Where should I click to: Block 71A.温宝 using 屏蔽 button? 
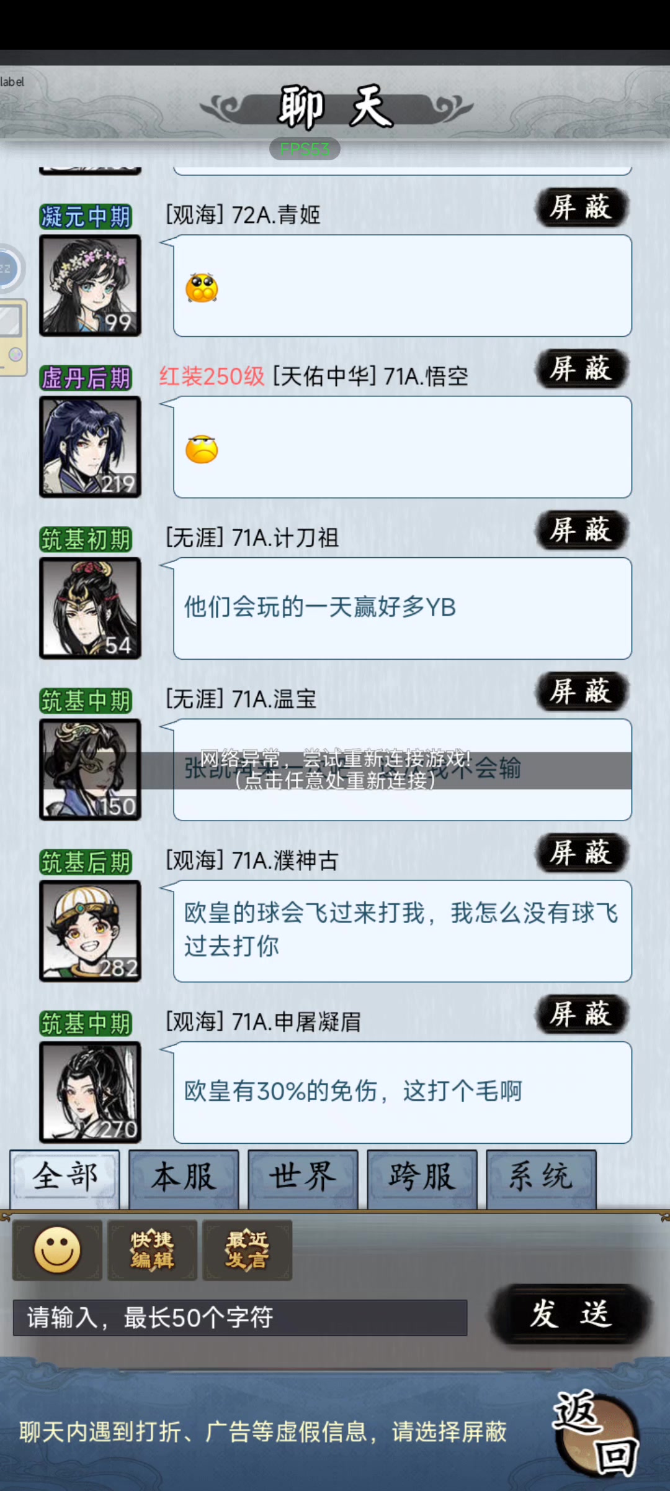pyautogui.click(x=582, y=691)
